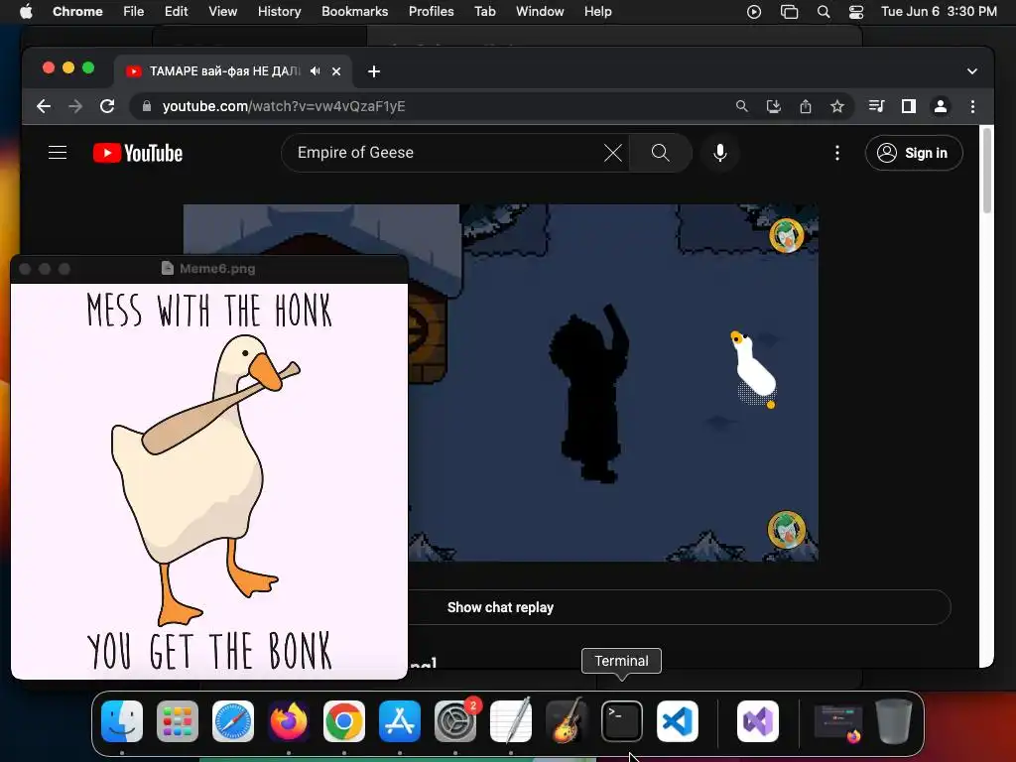Open Terminal from the dock
The image size is (1016, 762).
point(622,721)
